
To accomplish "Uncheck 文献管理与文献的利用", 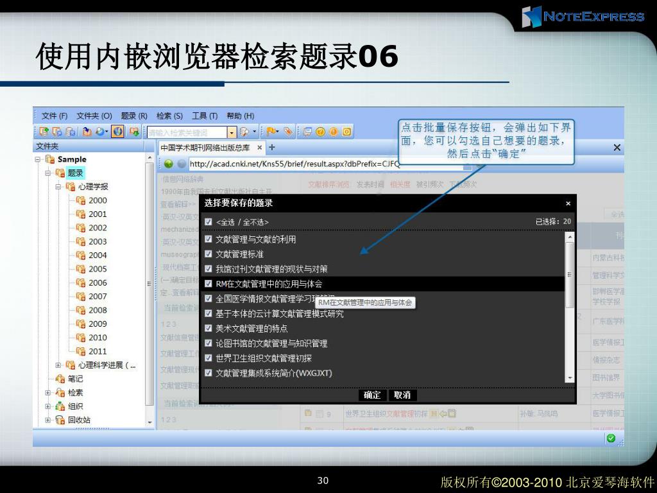I will 209,239.
